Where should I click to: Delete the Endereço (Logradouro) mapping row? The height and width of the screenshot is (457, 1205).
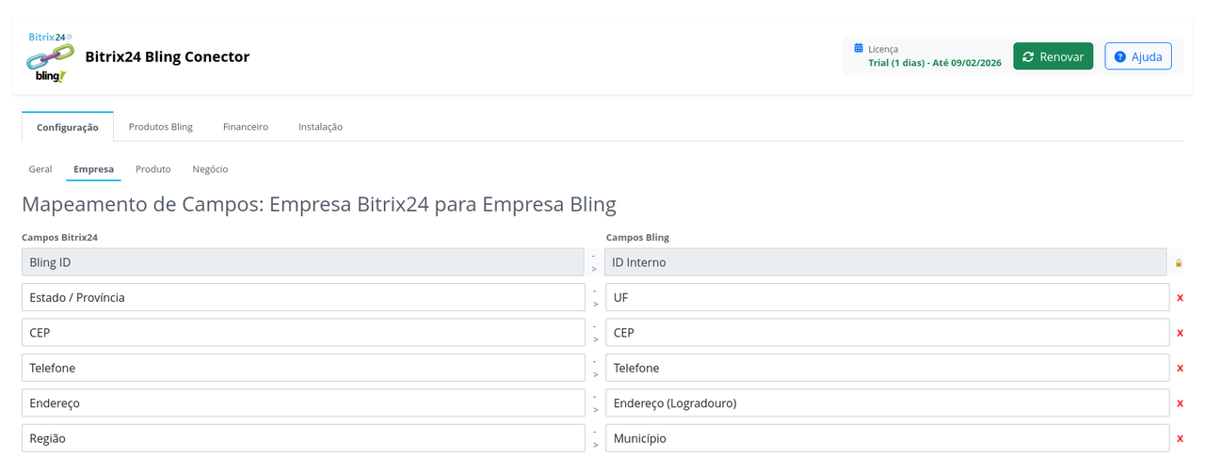(1180, 403)
